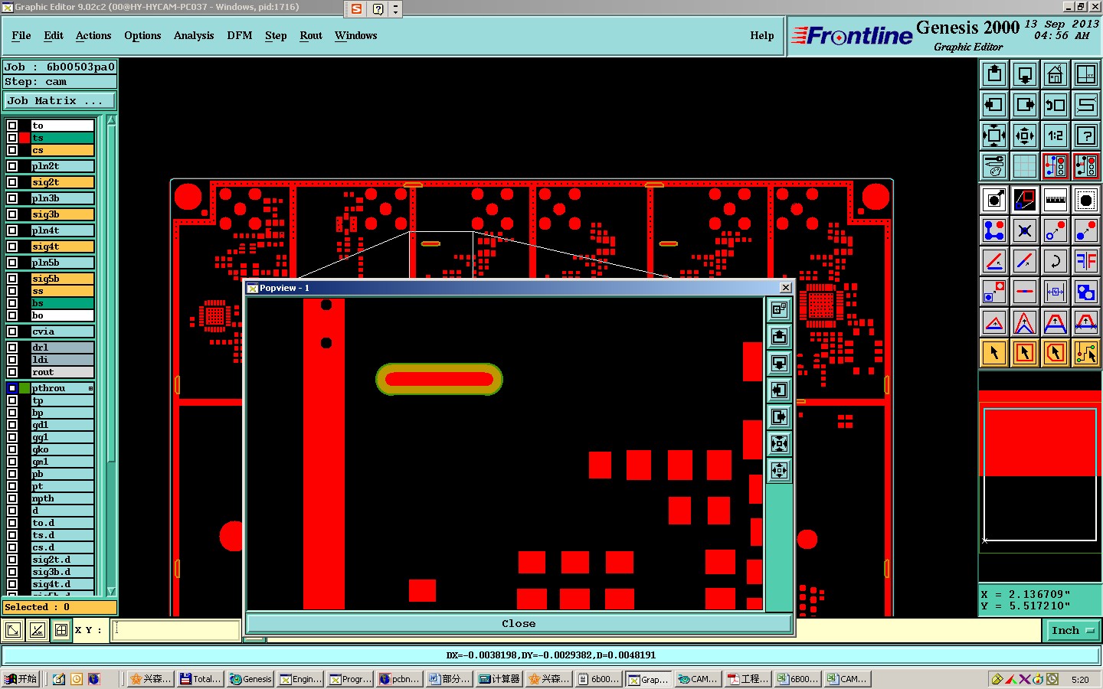Click the rotate arrow tool icon
The image size is (1103, 689).
tap(1056, 261)
